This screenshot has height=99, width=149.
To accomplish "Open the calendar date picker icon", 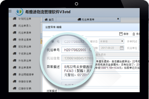I will (x=122, y=48).
